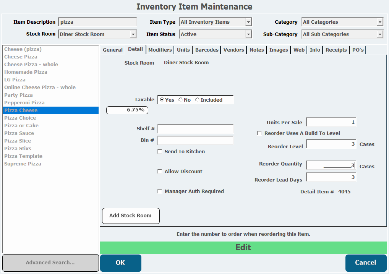This screenshot has height=274, width=389.
Task: Cancel the inventory item changes
Action: pos(366,263)
